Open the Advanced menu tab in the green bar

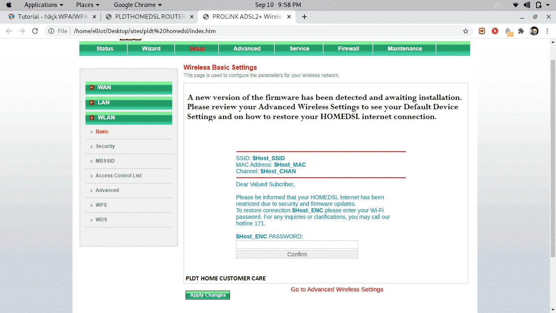coord(247,48)
